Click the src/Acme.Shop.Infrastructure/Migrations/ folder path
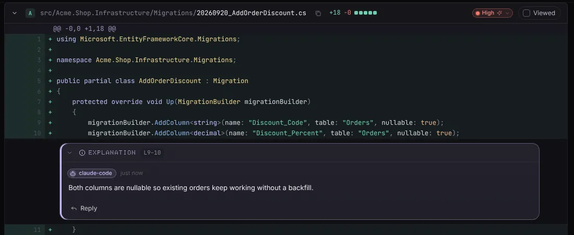The width and height of the screenshot is (574, 235). [118, 13]
